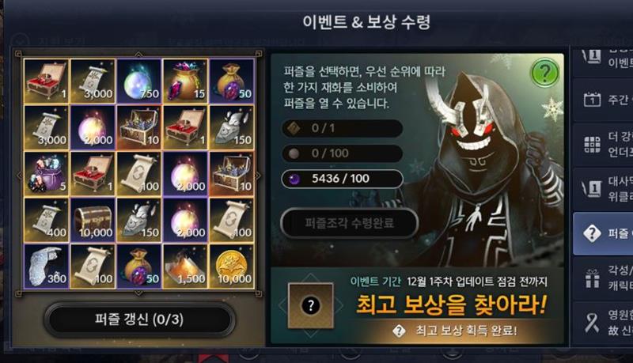This screenshot has height=363, width=633.
Task: Select the 0 / 1 puzzle piece currency bar
Action: click(342, 129)
